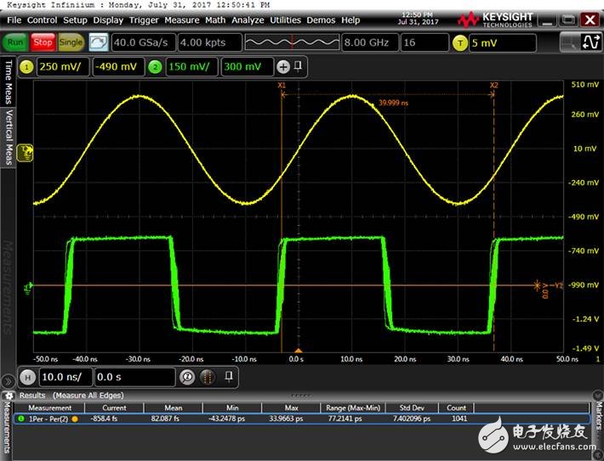Click the Range (Max-Min) column header
Viewport: 604px width, 461px height.
352,408
